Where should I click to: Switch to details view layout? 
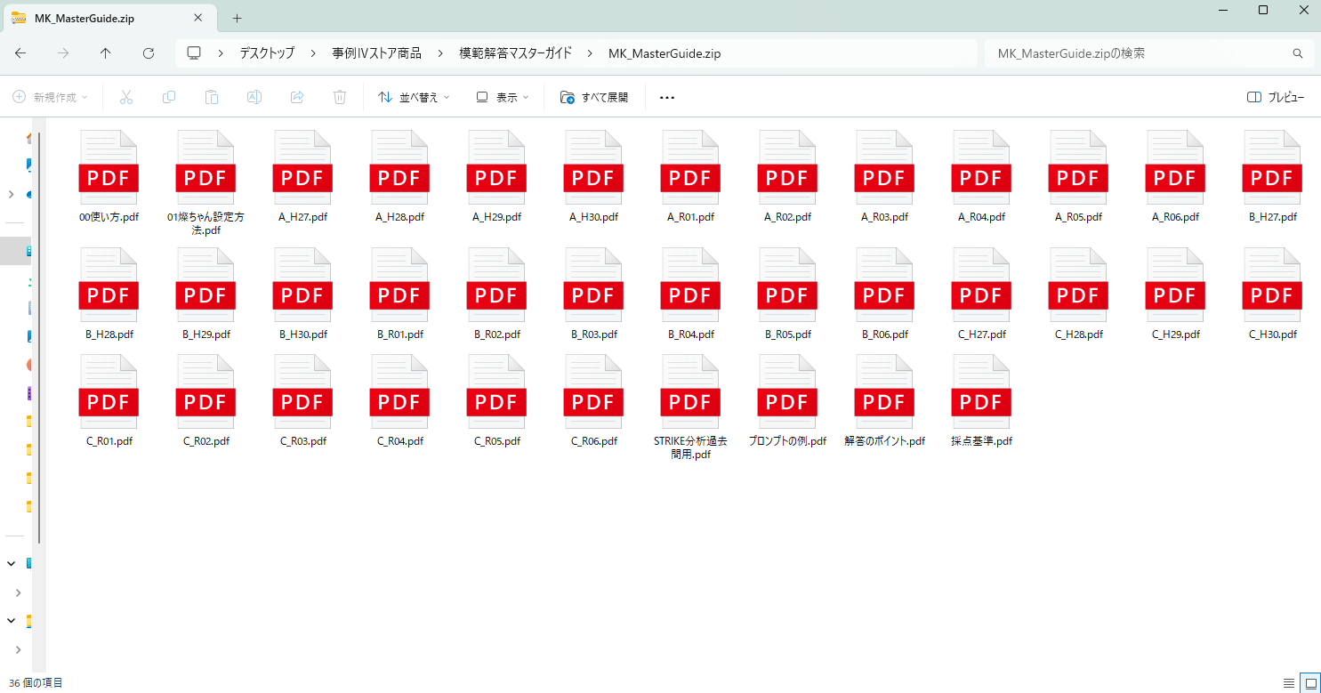click(x=1289, y=682)
